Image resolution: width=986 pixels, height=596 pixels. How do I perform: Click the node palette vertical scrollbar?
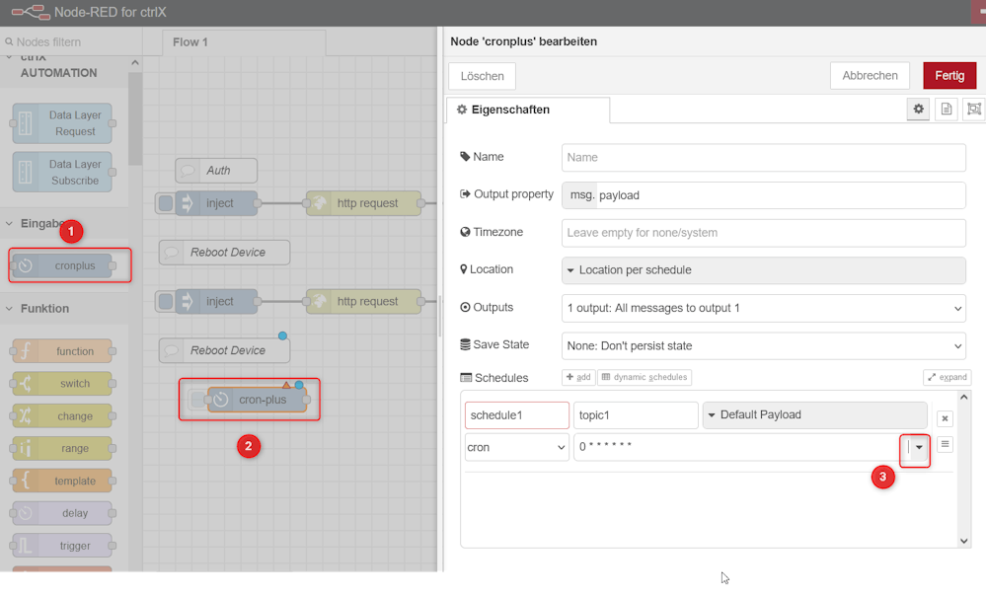click(x=134, y=118)
